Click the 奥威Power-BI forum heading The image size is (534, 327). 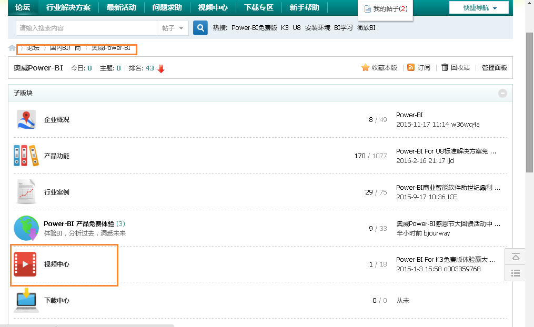(x=38, y=68)
